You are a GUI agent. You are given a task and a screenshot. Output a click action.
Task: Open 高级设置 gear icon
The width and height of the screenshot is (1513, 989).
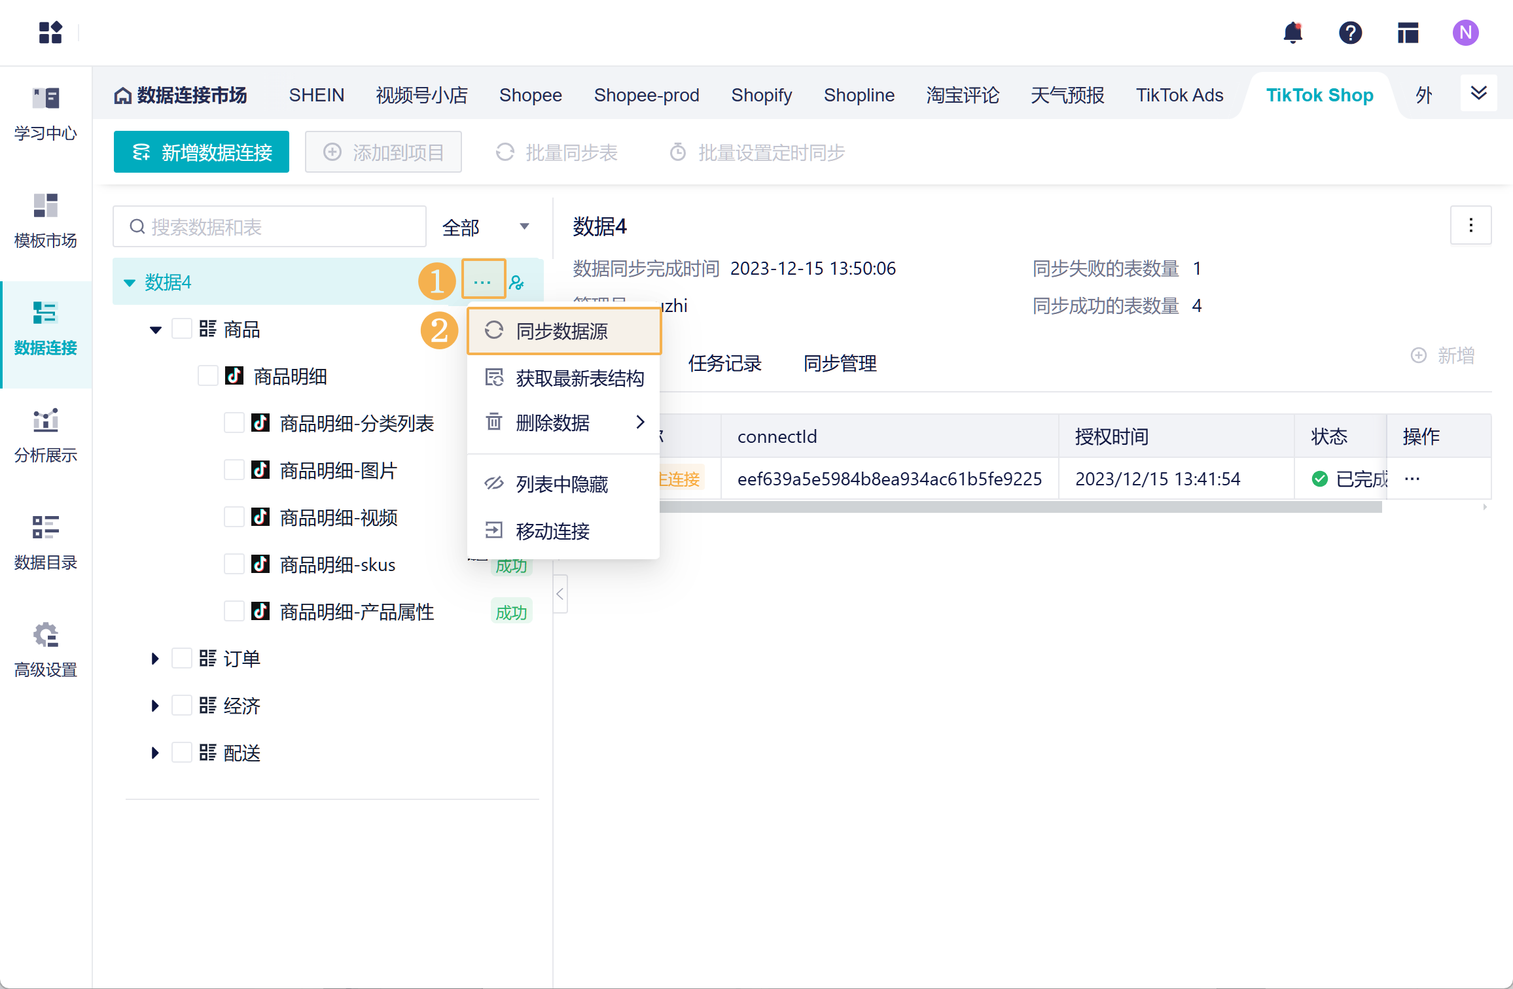click(46, 634)
